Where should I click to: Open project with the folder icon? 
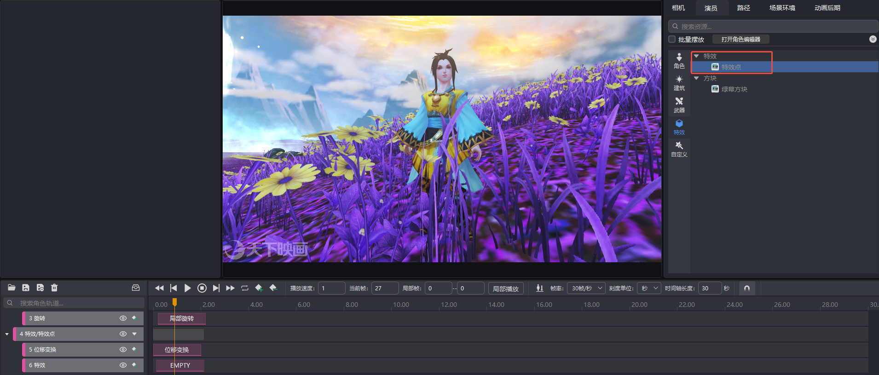[12, 288]
